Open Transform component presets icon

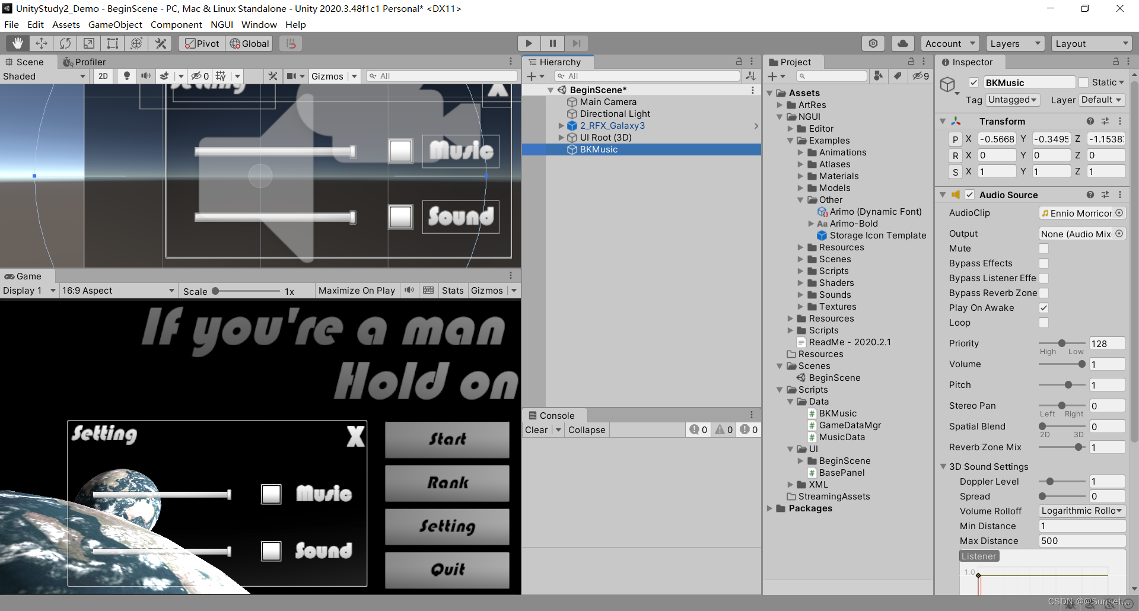tap(1105, 121)
